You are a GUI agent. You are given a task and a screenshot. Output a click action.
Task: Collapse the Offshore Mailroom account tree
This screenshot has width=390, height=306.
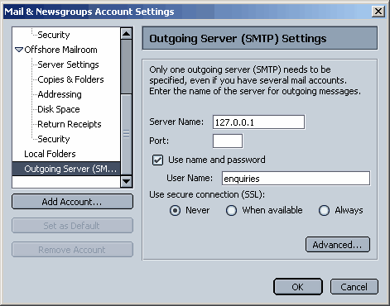tap(19, 50)
